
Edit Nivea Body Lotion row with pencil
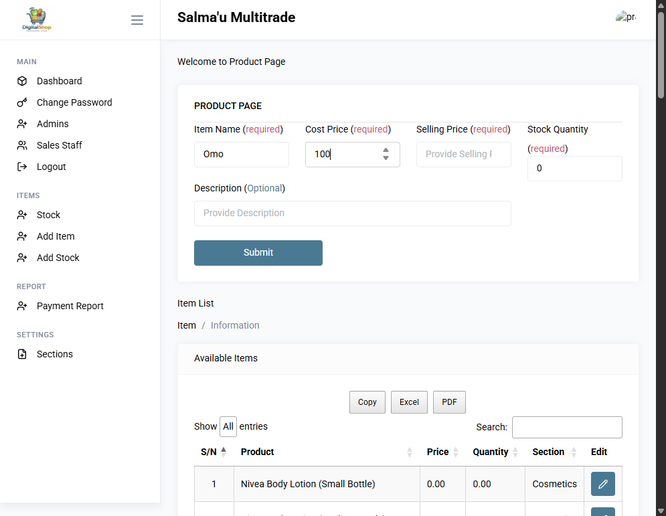[x=602, y=484]
